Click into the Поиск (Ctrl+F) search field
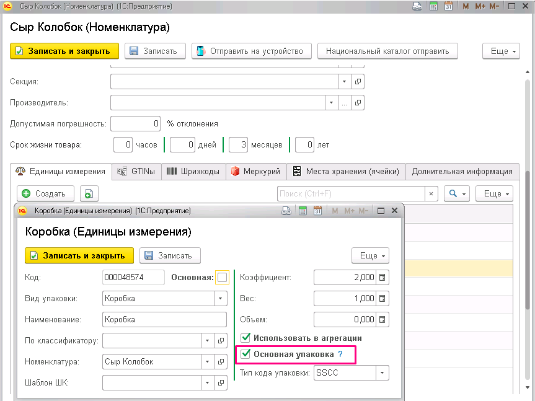Screen dimensions: 535x401 (351, 193)
